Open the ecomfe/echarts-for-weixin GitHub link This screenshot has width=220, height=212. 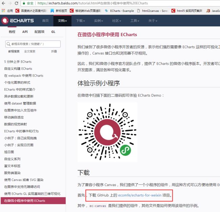tap(140, 195)
